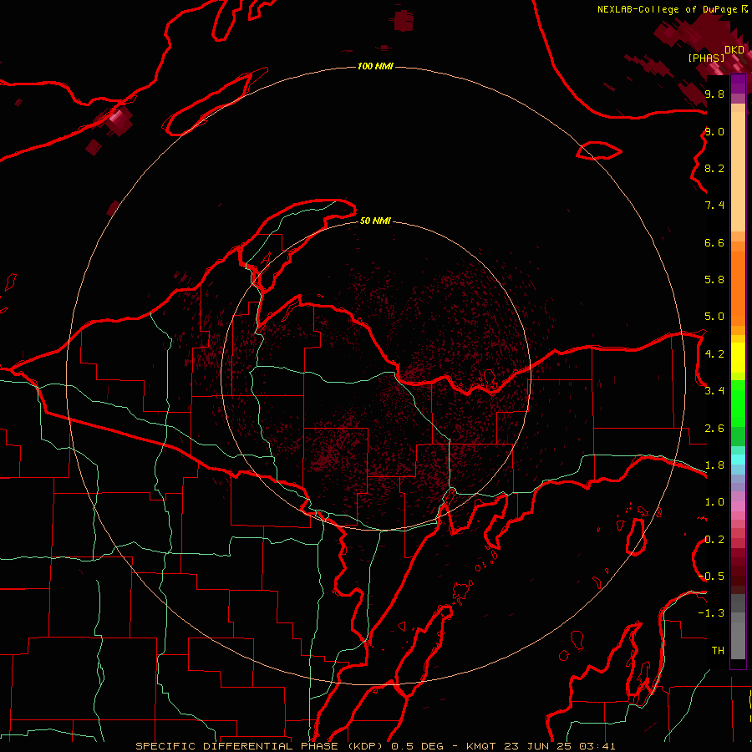Click the "100 NMI" range ring label

coord(375,66)
